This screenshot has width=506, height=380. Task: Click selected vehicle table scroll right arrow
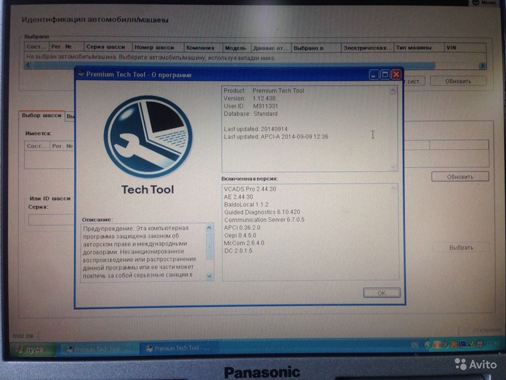coord(482,65)
